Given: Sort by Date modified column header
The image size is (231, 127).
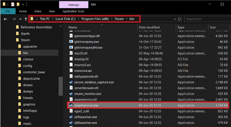Looking at the screenshot, I should (x=149, y=27).
